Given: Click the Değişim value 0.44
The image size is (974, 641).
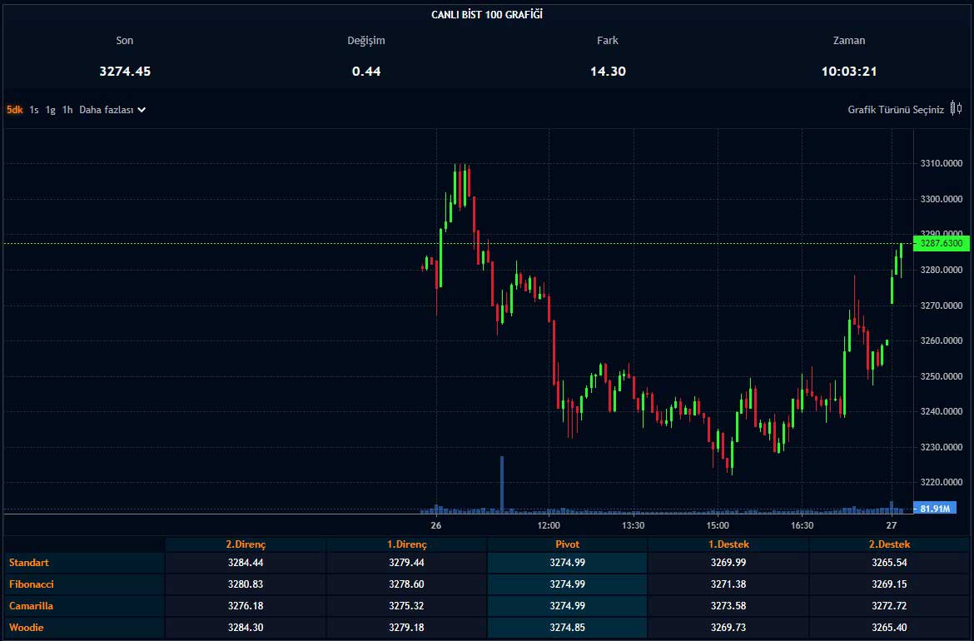Looking at the screenshot, I should [x=366, y=72].
